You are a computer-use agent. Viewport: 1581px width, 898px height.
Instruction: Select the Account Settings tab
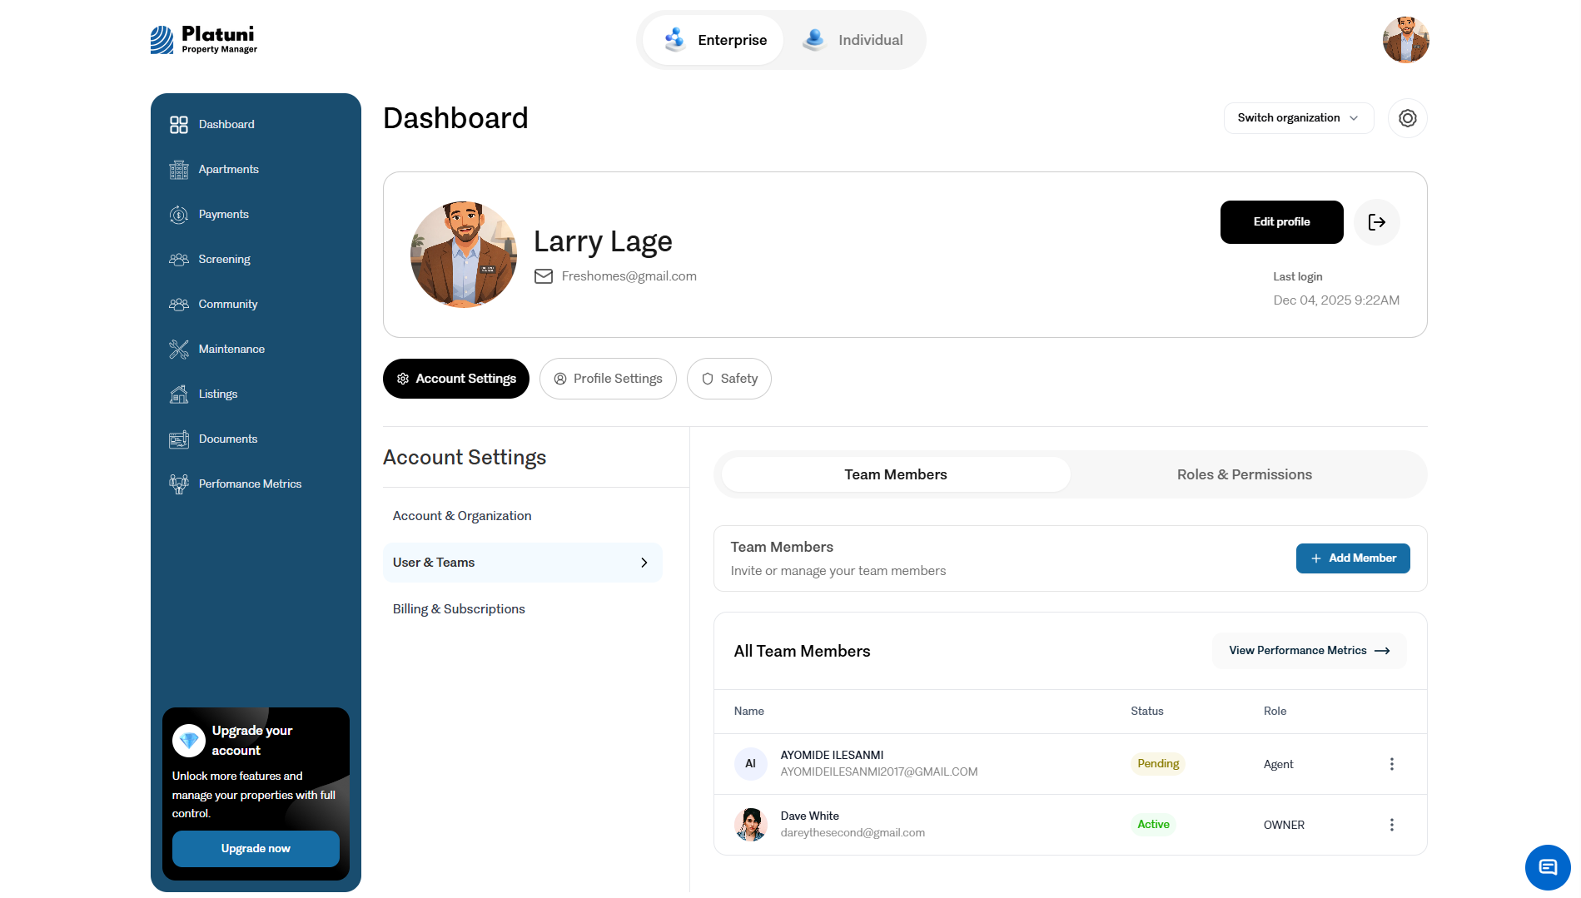tap(456, 379)
